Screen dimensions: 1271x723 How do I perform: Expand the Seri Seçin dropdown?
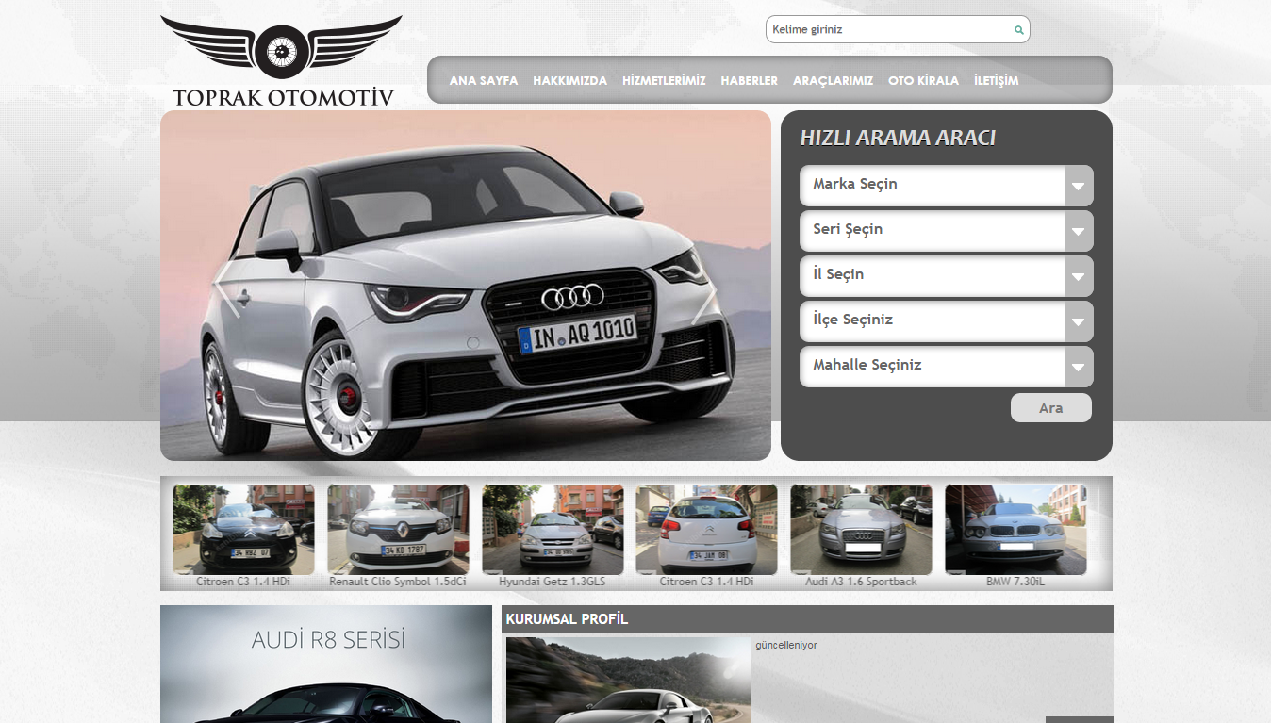[x=946, y=231]
